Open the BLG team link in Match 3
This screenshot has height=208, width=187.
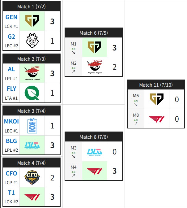pos(11,141)
